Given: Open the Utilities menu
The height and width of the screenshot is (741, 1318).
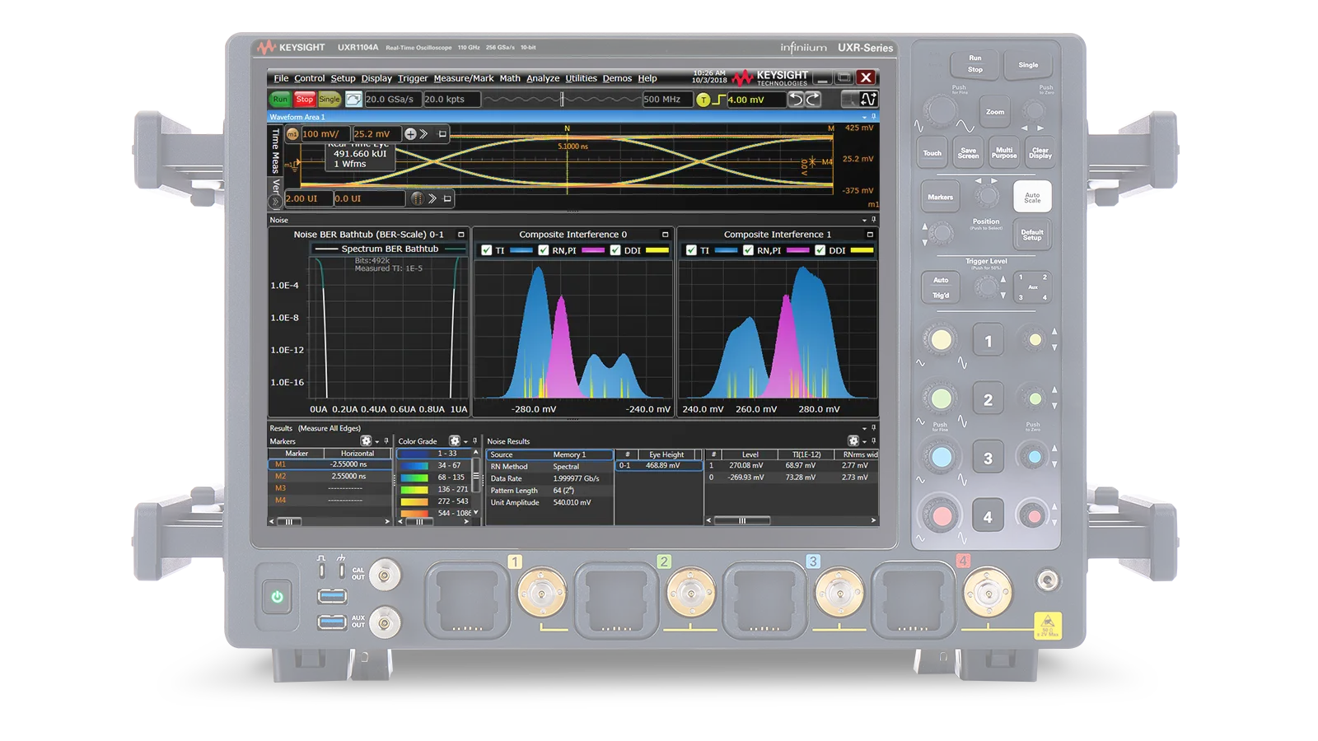Looking at the screenshot, I should [581, 79].
